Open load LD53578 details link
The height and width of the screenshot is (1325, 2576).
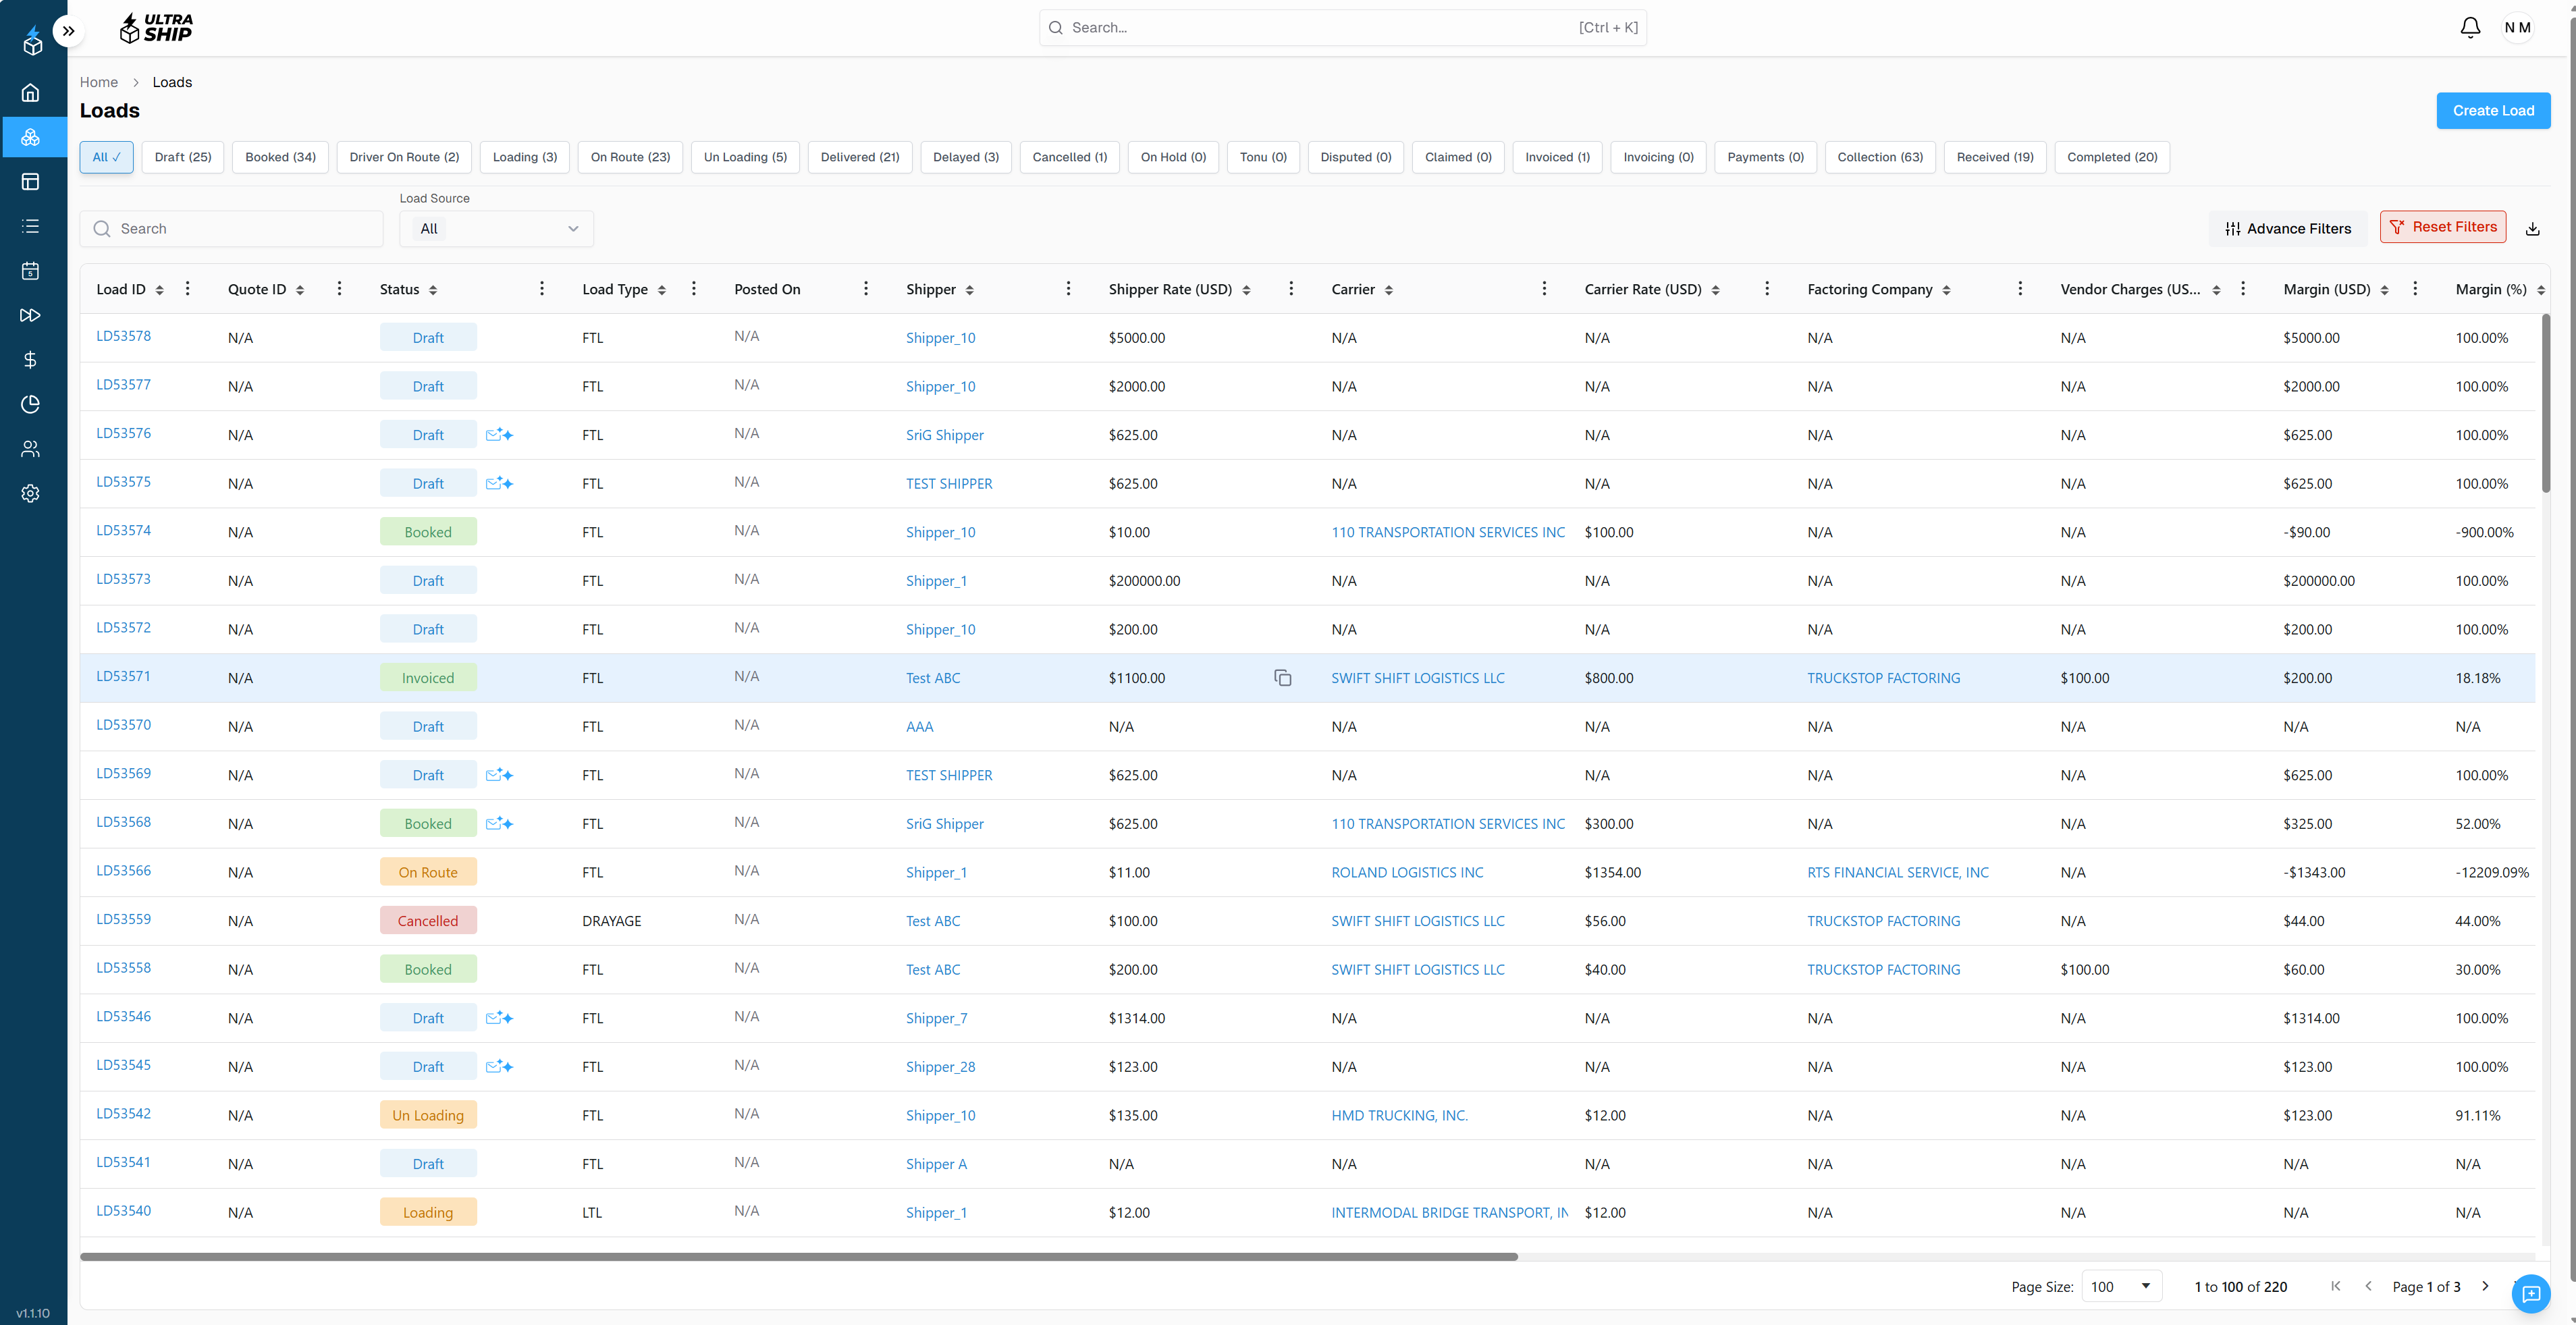tap(123, 337)
